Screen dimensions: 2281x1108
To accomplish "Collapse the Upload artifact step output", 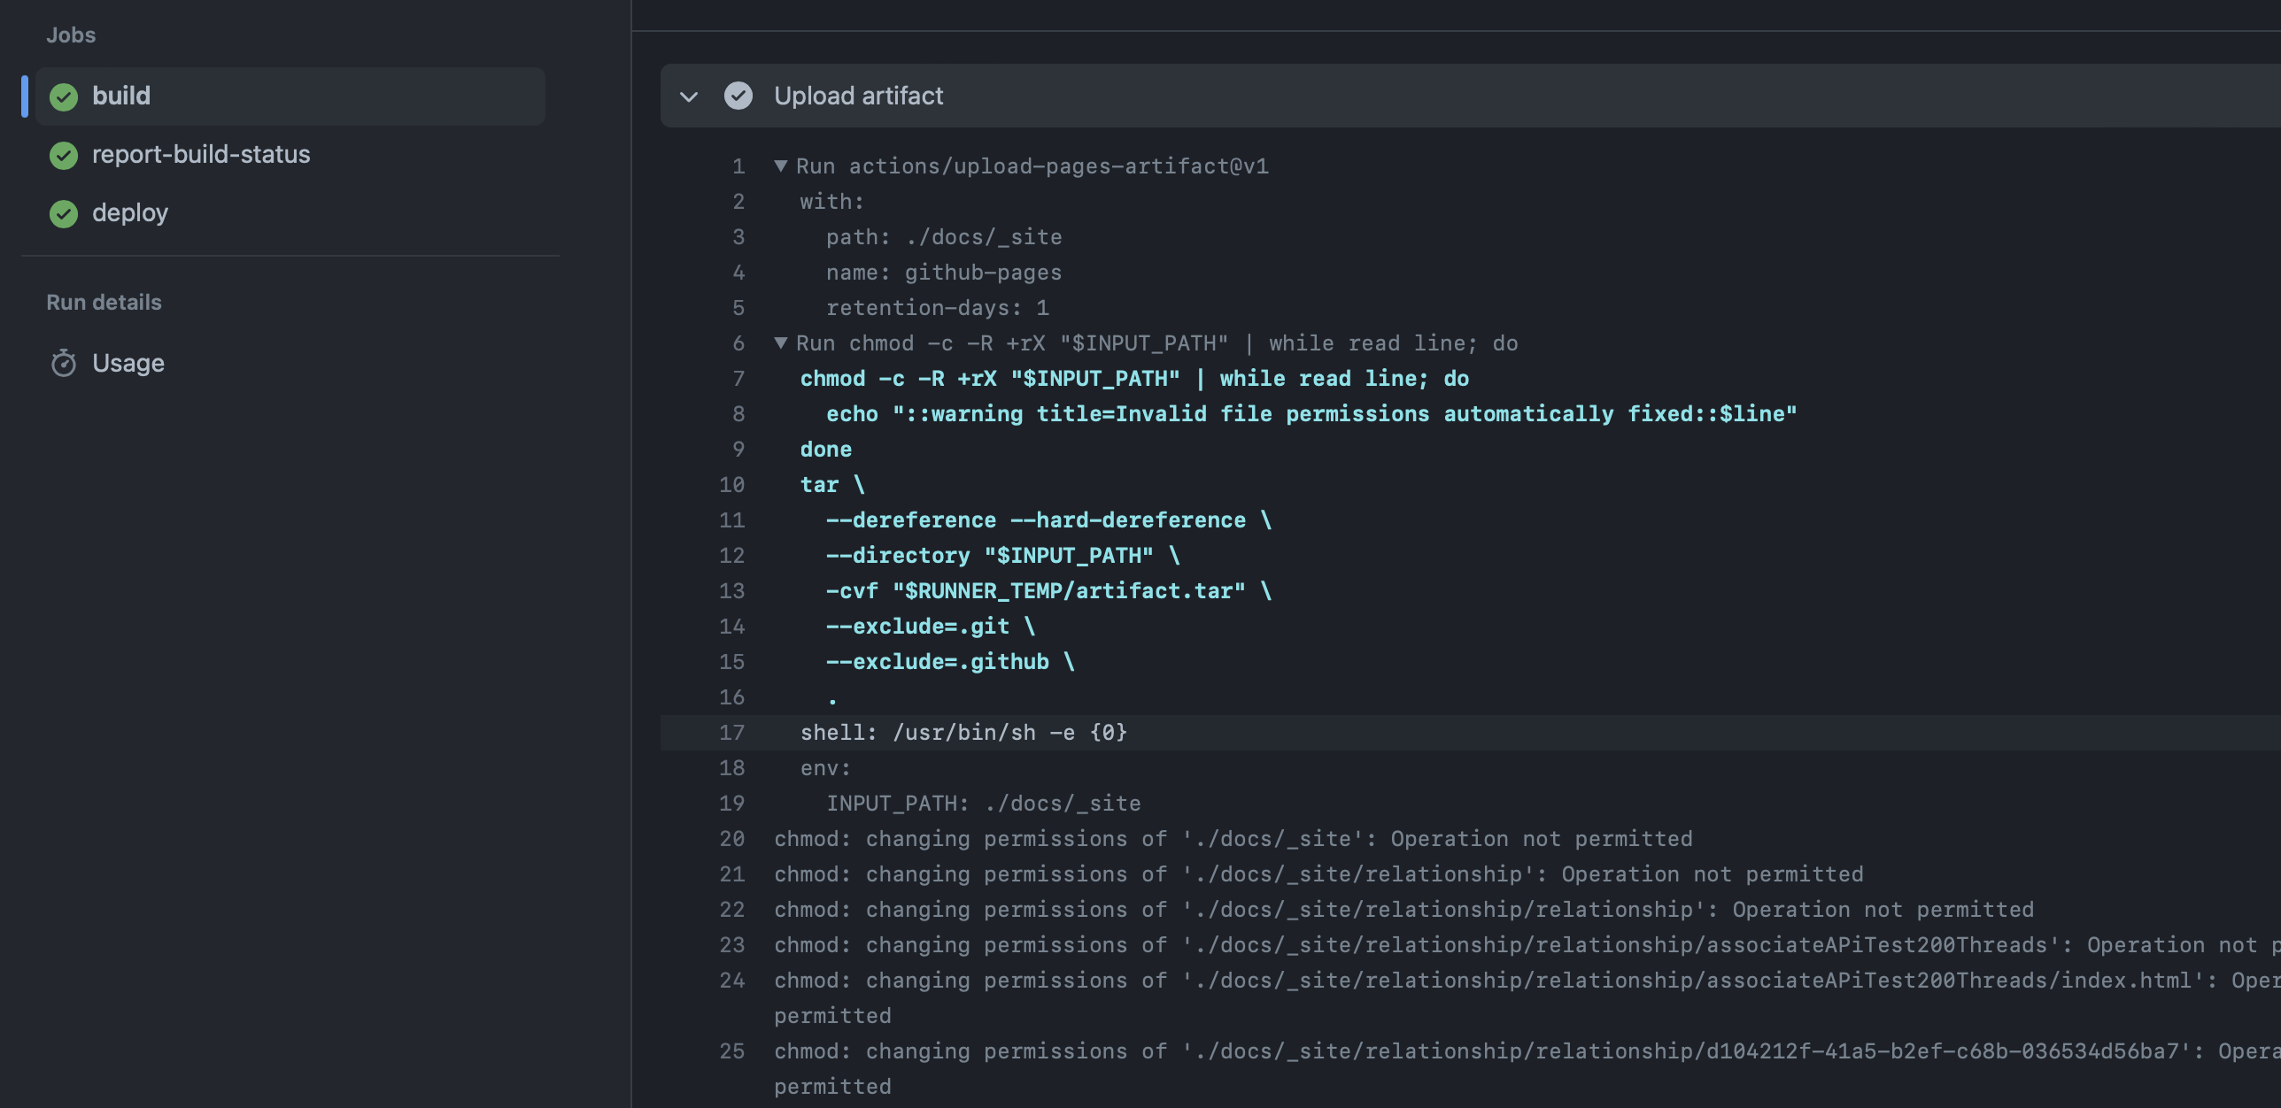I will pyautogui.click(x=689, y=96).
